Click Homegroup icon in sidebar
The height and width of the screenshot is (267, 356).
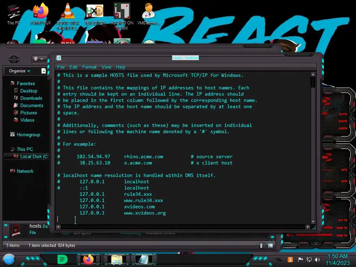(x=13, y=135)
